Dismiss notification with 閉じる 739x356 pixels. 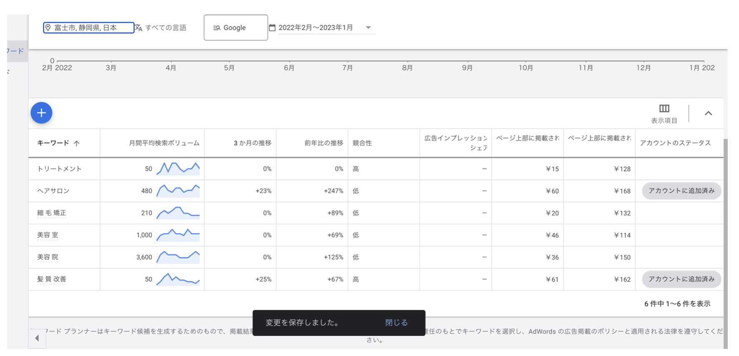click(396, 323)
